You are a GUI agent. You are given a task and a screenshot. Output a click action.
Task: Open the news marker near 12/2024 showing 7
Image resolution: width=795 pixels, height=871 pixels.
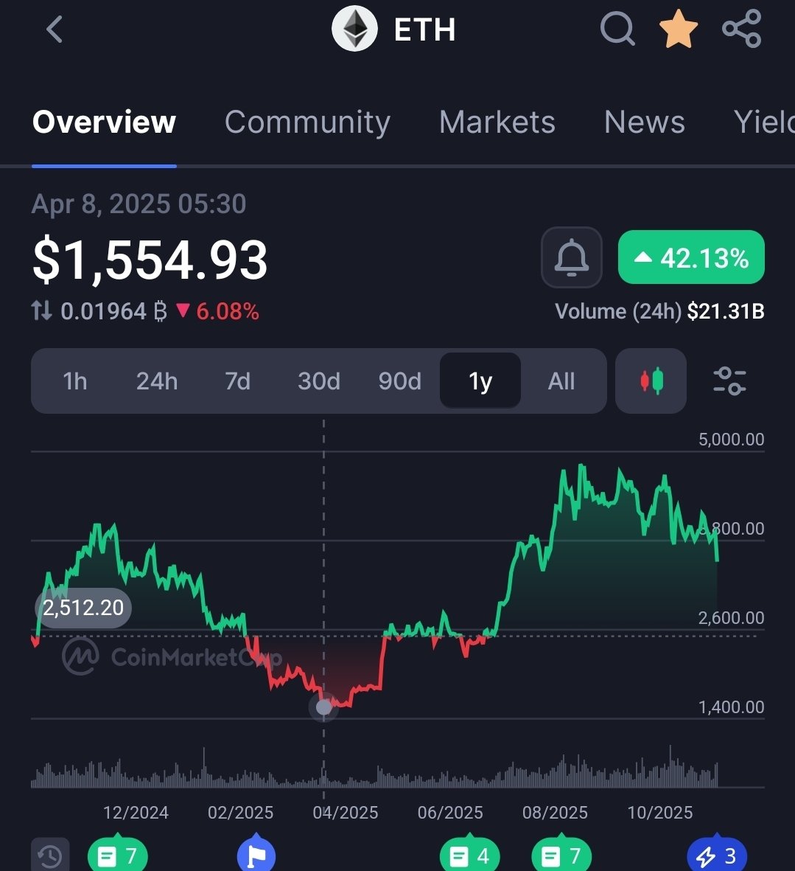118,855
